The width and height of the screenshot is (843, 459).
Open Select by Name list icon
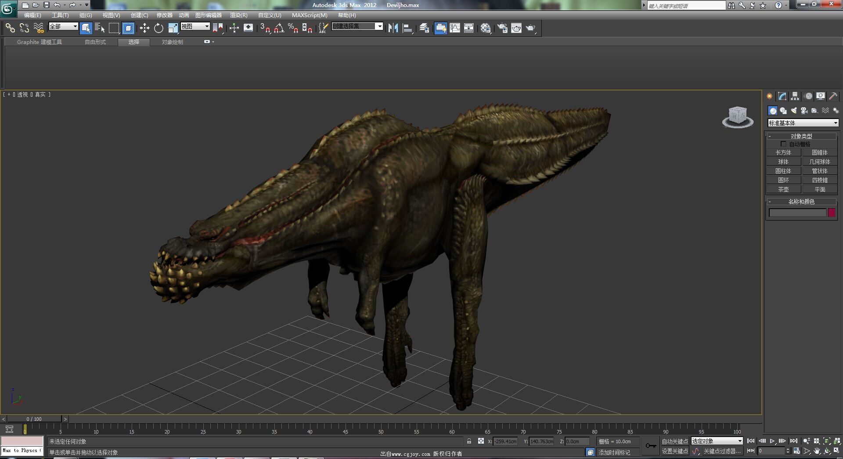point(100,28)
